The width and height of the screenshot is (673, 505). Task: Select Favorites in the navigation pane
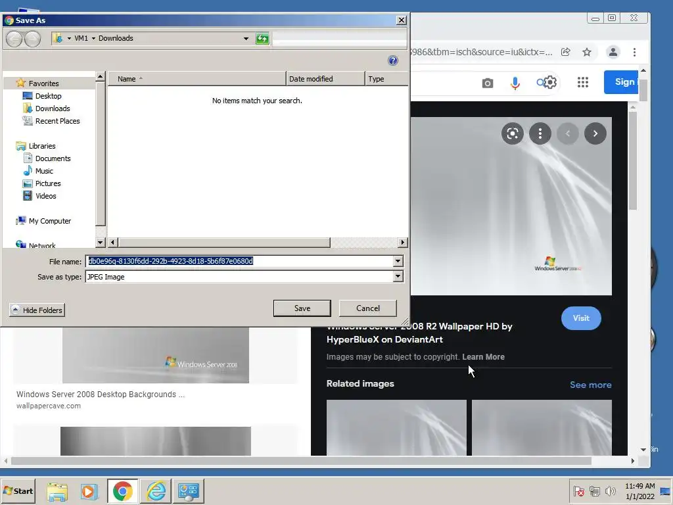pyautogui.click(x=43, y=84)
